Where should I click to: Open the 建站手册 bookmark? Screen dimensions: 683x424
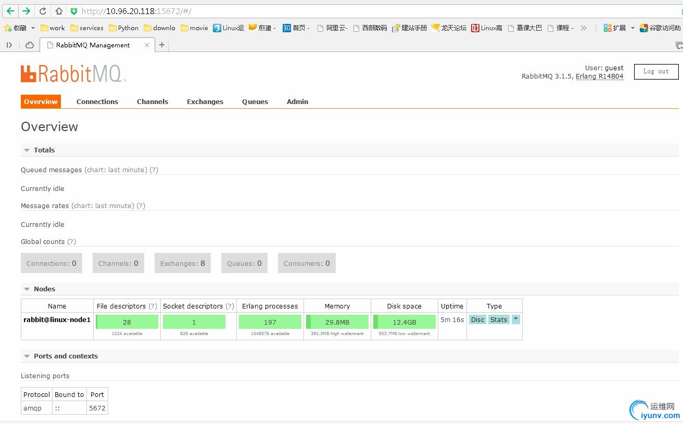(410, 28)
